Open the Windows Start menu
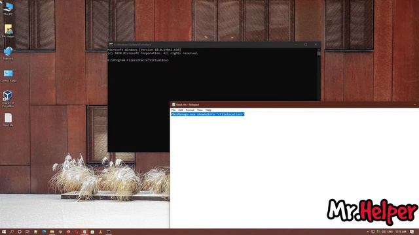The image size is (419, 235). [4, 232]
